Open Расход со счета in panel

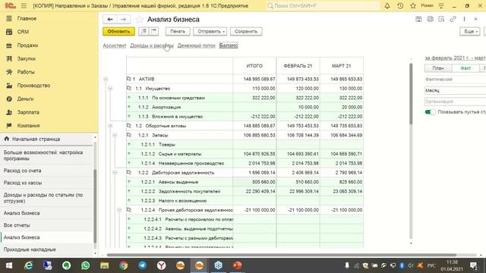point(22,171)
